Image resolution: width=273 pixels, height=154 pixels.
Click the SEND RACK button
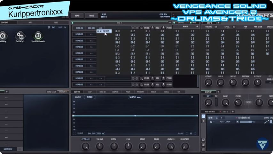[x=51, y=92]
